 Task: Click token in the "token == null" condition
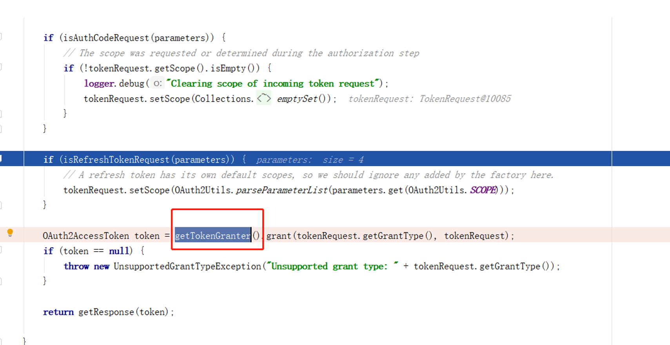coord(76,251)
